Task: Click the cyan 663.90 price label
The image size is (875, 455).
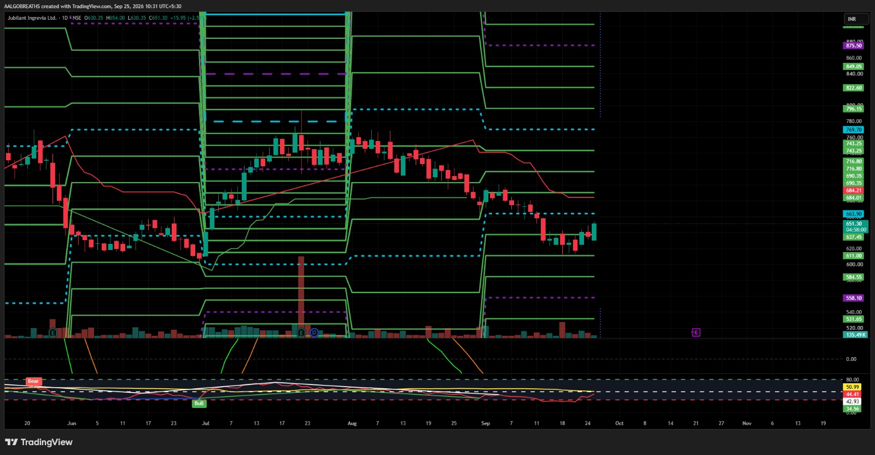Action: (x=854, y=214)
